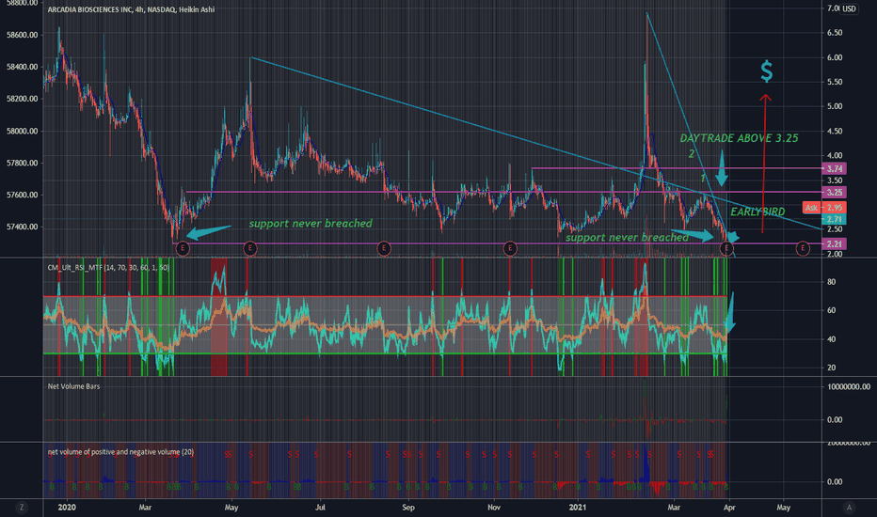
Task: Click the 6.50 price axis label
Action: tap(835, 33)
